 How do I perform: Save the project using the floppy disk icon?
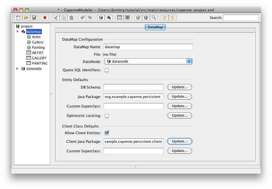pos(34,18)
